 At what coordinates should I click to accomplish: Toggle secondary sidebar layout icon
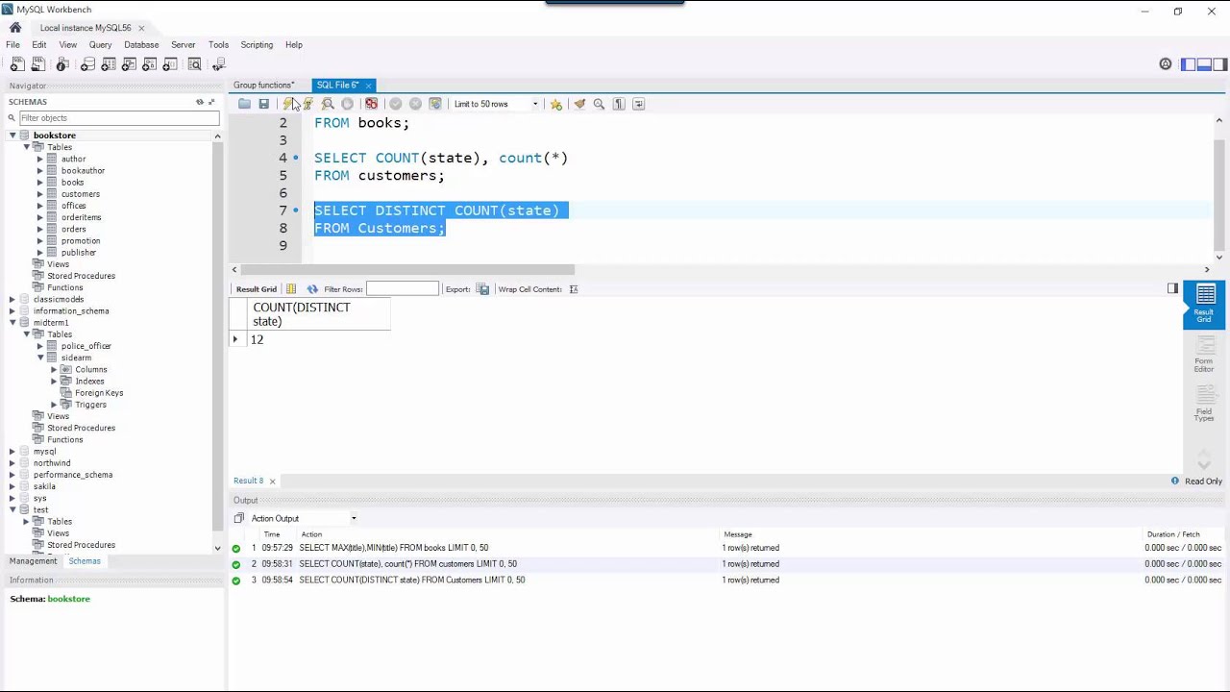(x=1219, y=64)
